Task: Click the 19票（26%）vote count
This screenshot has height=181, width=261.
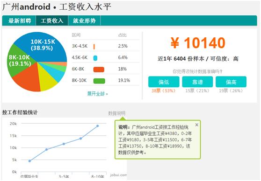Action: pyautogui.click(x=231, y=90)
